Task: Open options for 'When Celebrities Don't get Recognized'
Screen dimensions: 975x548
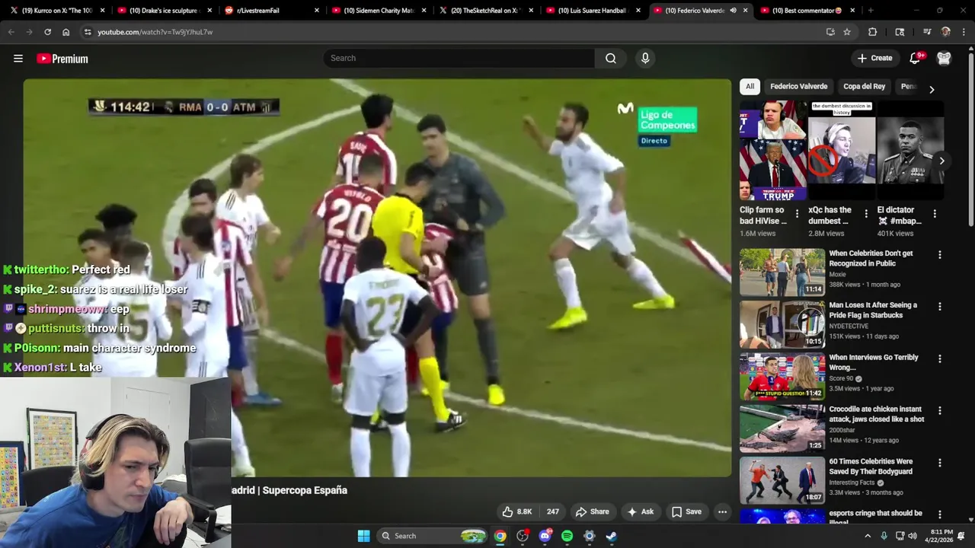Action: [939, 255]
